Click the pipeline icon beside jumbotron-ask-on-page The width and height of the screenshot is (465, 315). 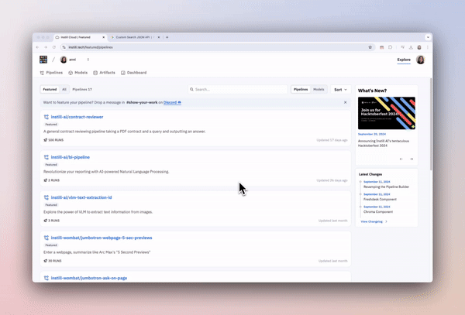click(46, 278)
